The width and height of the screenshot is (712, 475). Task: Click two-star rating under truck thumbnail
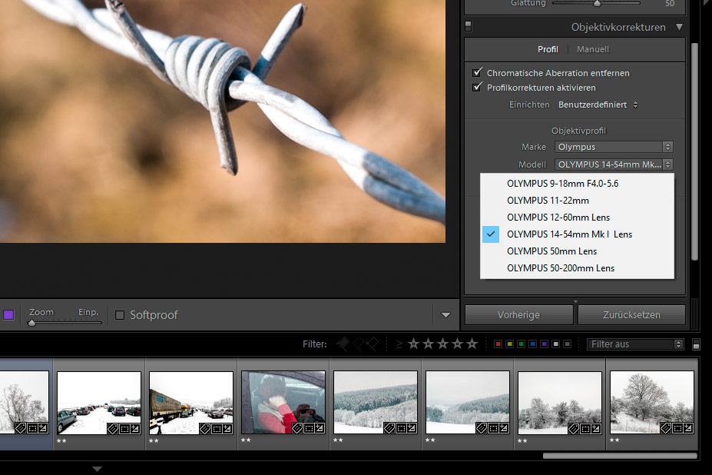pyautogui.click(x=154, y=440)
